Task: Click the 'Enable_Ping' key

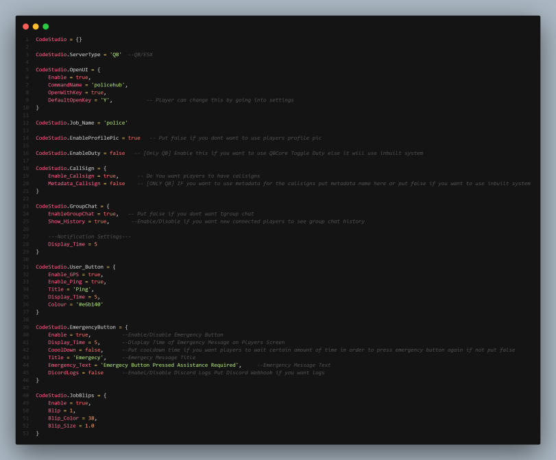Action: [65, 282]
